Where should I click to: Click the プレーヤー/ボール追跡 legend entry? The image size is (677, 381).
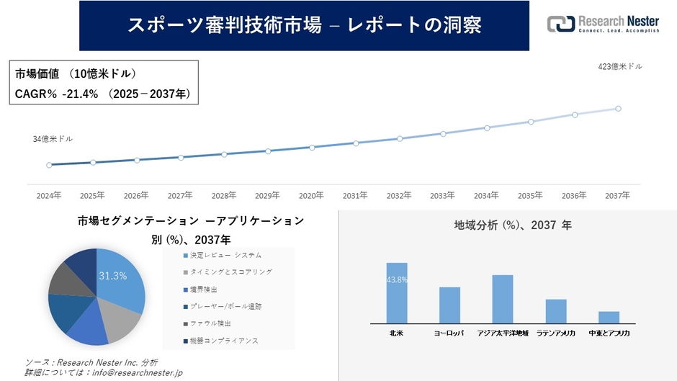tap(223, 307)
